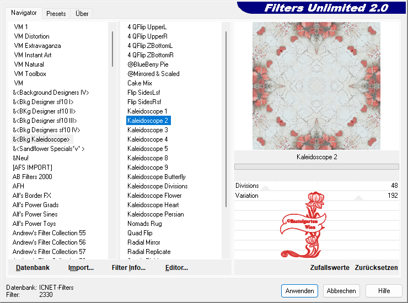Screen dimensions: 408x303
Task: Choose the VM Extravaganza category
Action: (x=37, y=46)
